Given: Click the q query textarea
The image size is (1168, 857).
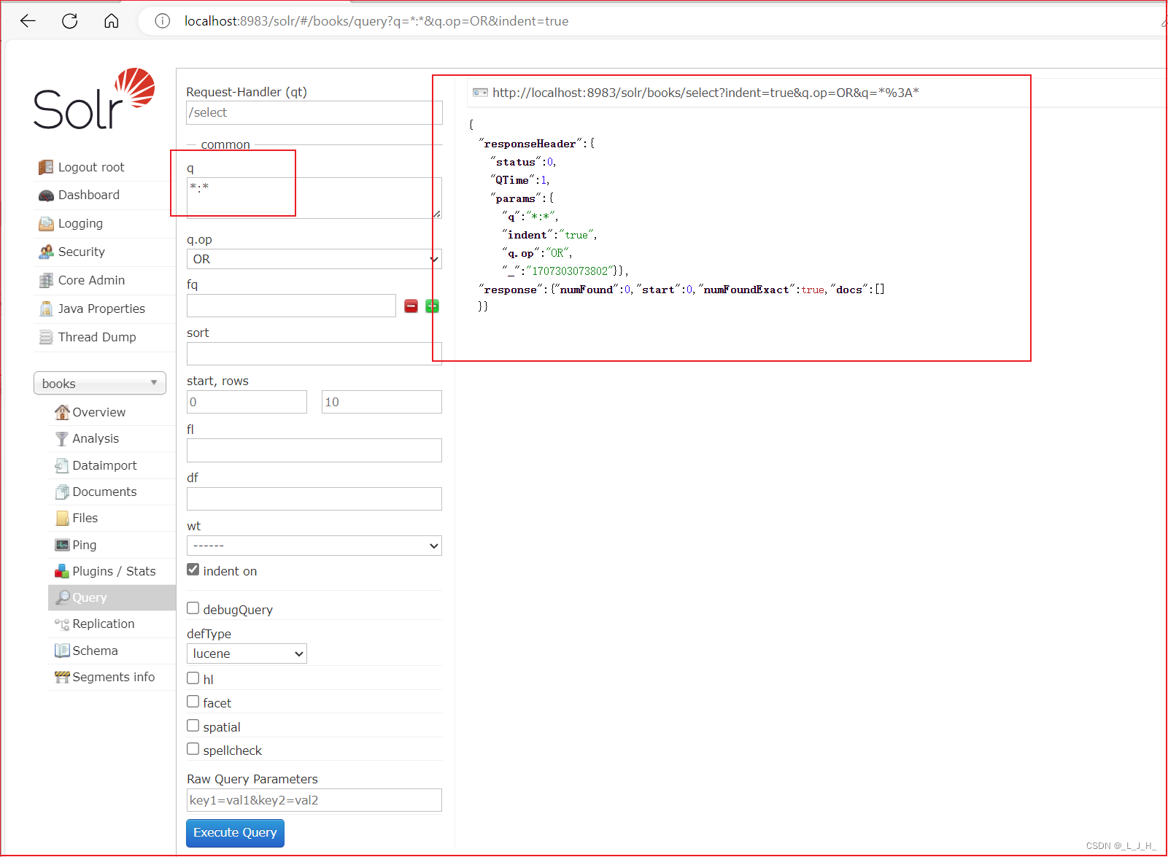Looking at the screenshot, I should click(x=314, y=198).
